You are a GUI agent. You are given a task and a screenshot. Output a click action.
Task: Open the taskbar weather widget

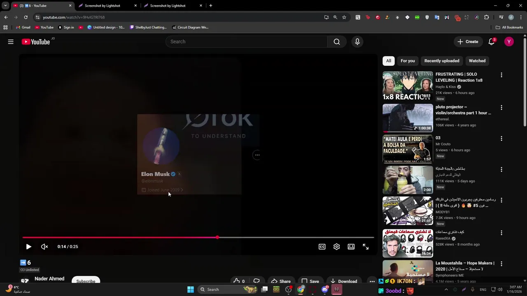(18, 289)
